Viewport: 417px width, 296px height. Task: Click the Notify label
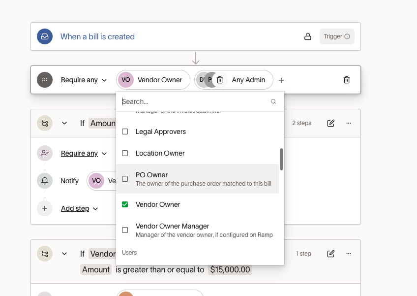[x=69, y=181]
